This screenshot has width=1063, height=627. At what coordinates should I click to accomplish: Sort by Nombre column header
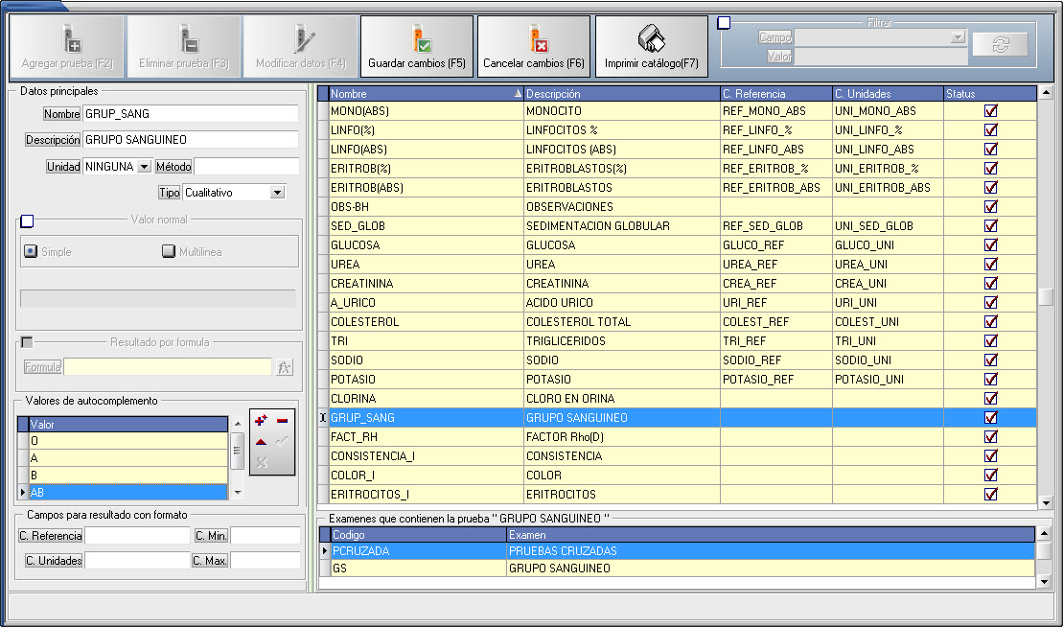(426, 94)
